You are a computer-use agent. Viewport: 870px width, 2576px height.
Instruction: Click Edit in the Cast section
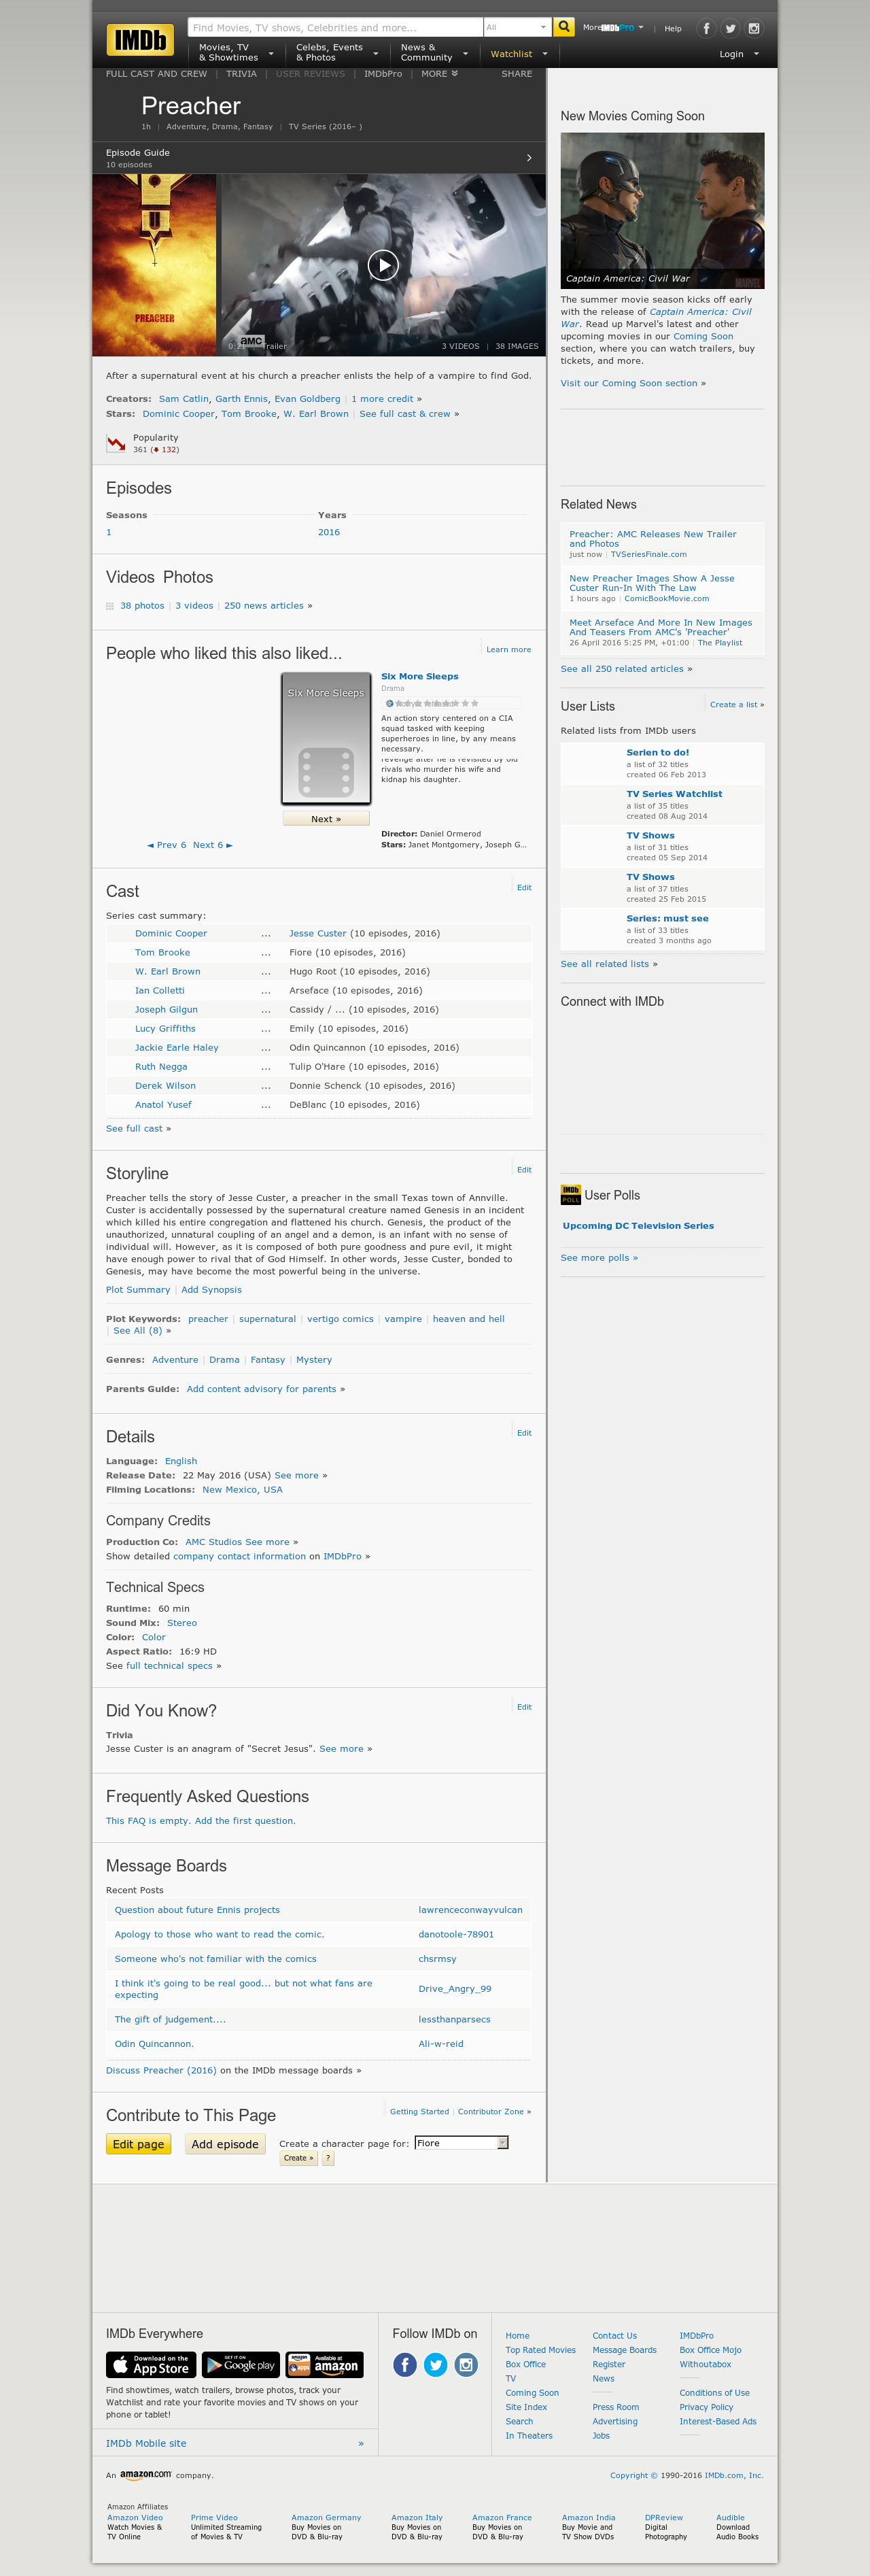tap(524, 887)
